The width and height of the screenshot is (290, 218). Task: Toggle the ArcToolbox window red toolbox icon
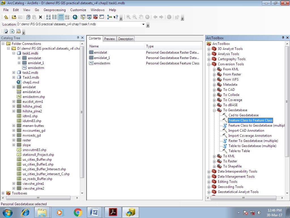pyautogui.click(x=95, y=17)
